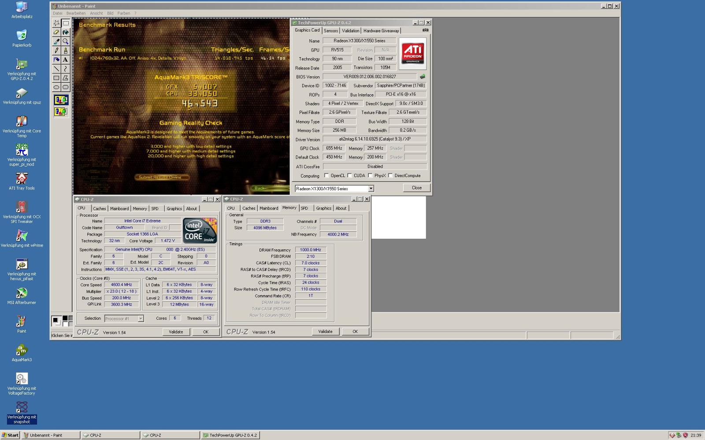Click the Close button in GPU-Z
The width and height of the screenshot is (705, 440).
[416, 188]
